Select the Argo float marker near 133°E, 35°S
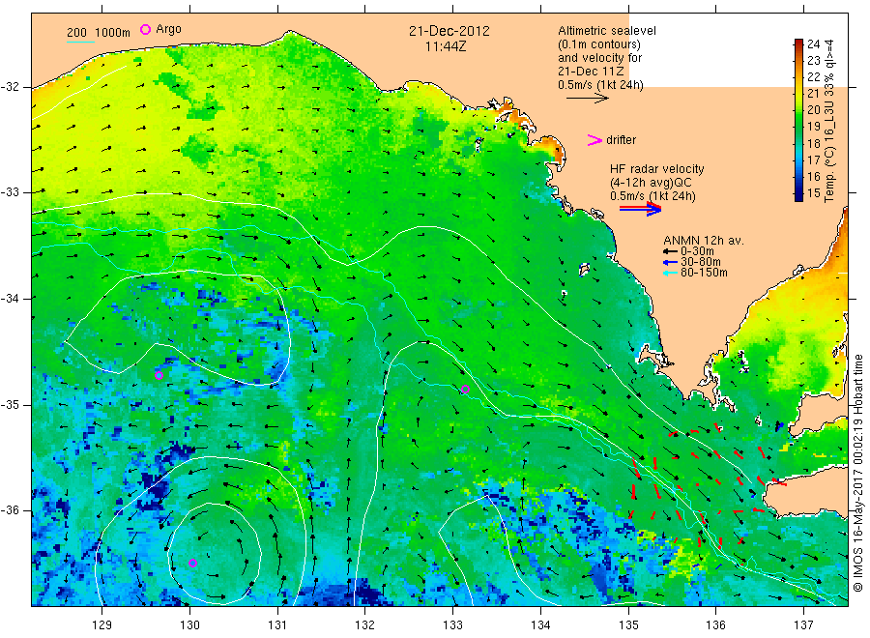 [466, 389]
